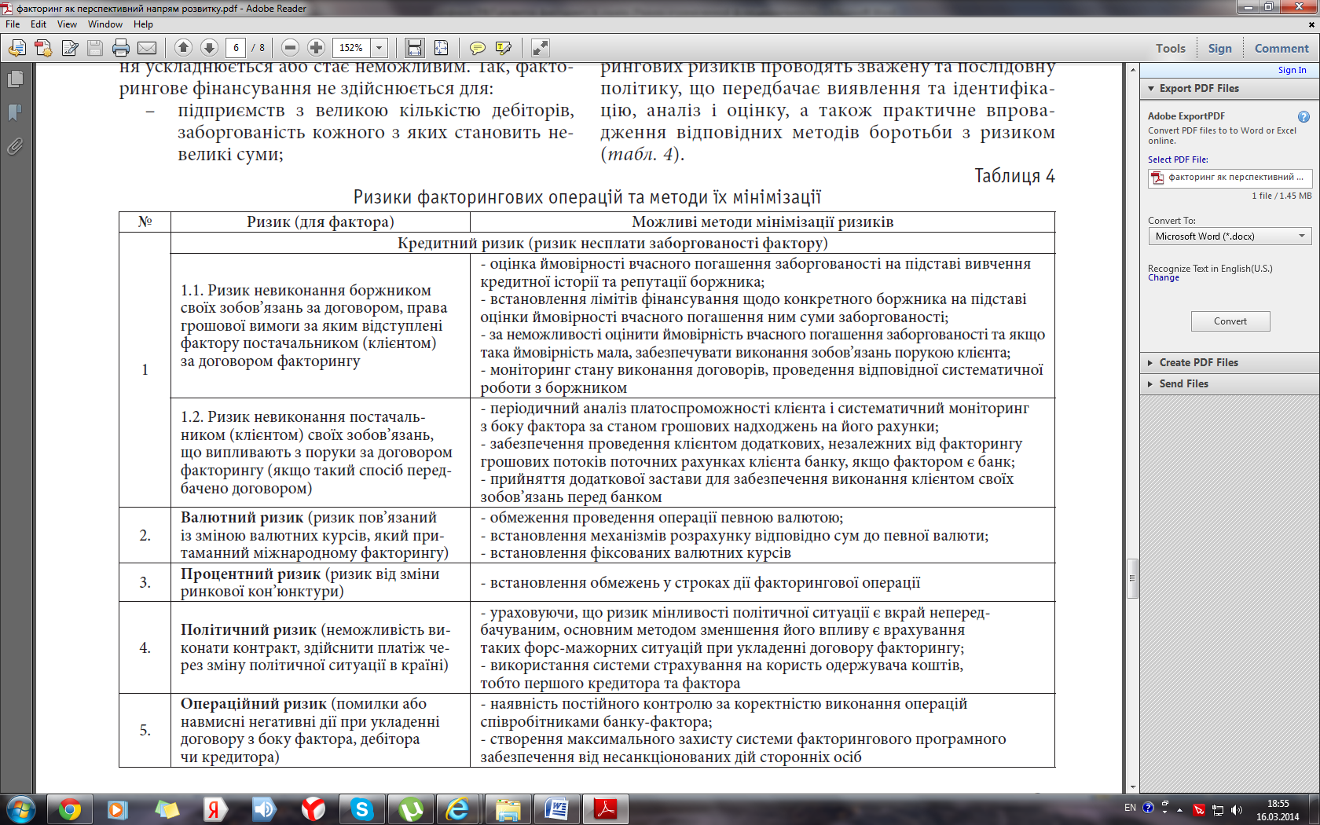Select the Highlight text tool
The height and width of the screenshot is (825, 1320).
click(x=504, y=48)
